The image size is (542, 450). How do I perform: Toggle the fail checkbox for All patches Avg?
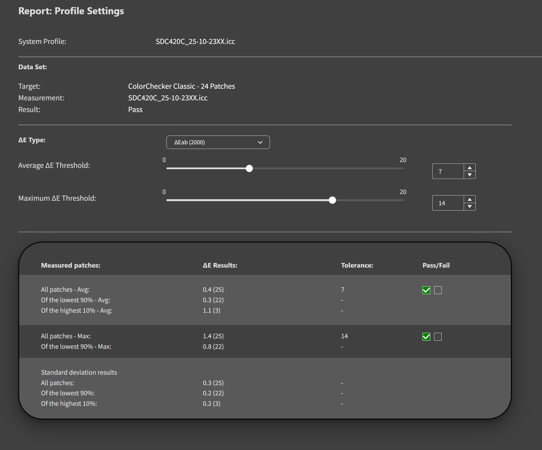438,290
